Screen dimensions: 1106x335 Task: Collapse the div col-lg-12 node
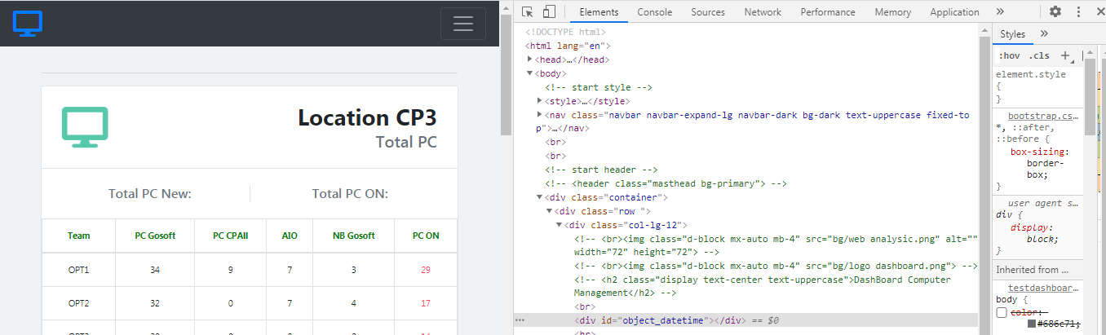pos(559,225)
